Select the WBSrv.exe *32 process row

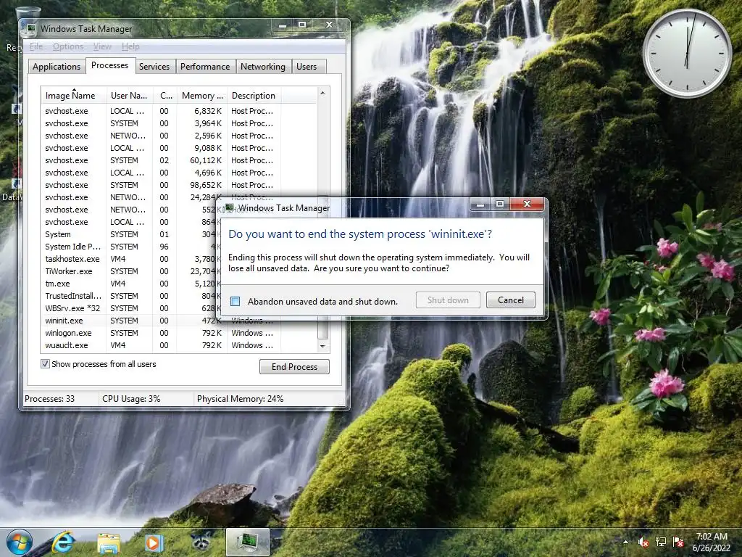pyautogui.click(x=128, y=308)
